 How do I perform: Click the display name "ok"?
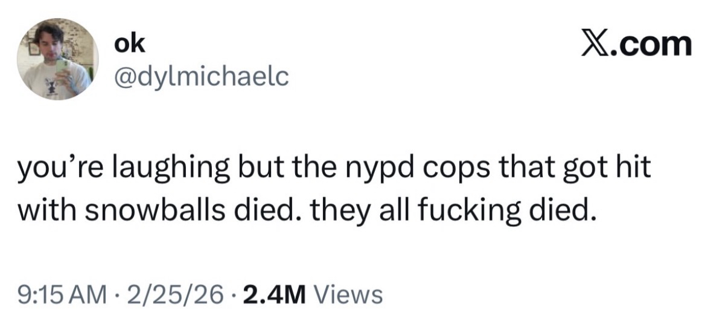pyautogui.click(x=129, y=43)
